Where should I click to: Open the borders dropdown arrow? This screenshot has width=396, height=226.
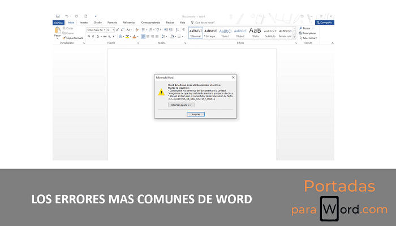183,37
